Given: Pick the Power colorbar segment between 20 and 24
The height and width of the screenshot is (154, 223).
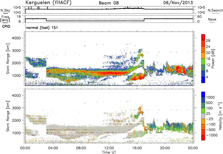Looking at the screenshot, I should 203,50.
